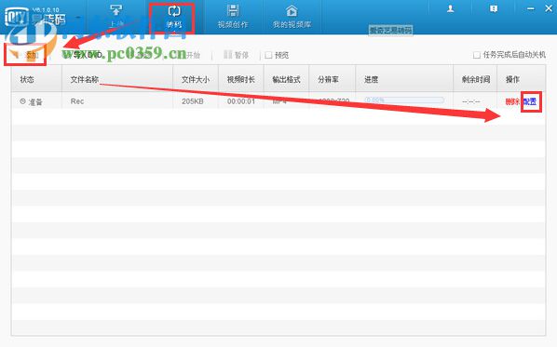Close the transcoder window
The image size is (557, 347).
coord(549,9)
